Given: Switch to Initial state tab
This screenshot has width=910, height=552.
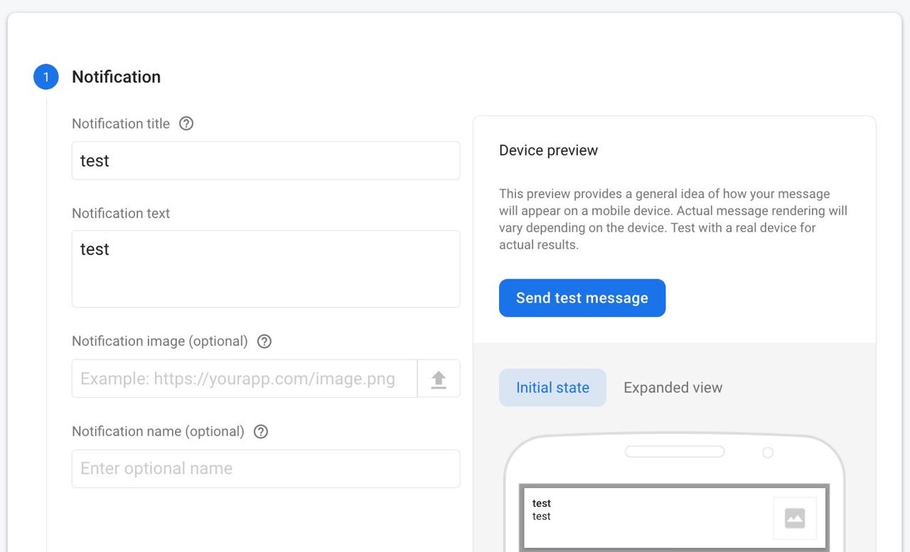Looking at the screenshot, I should pyautogui.click(x=552, y=387).
